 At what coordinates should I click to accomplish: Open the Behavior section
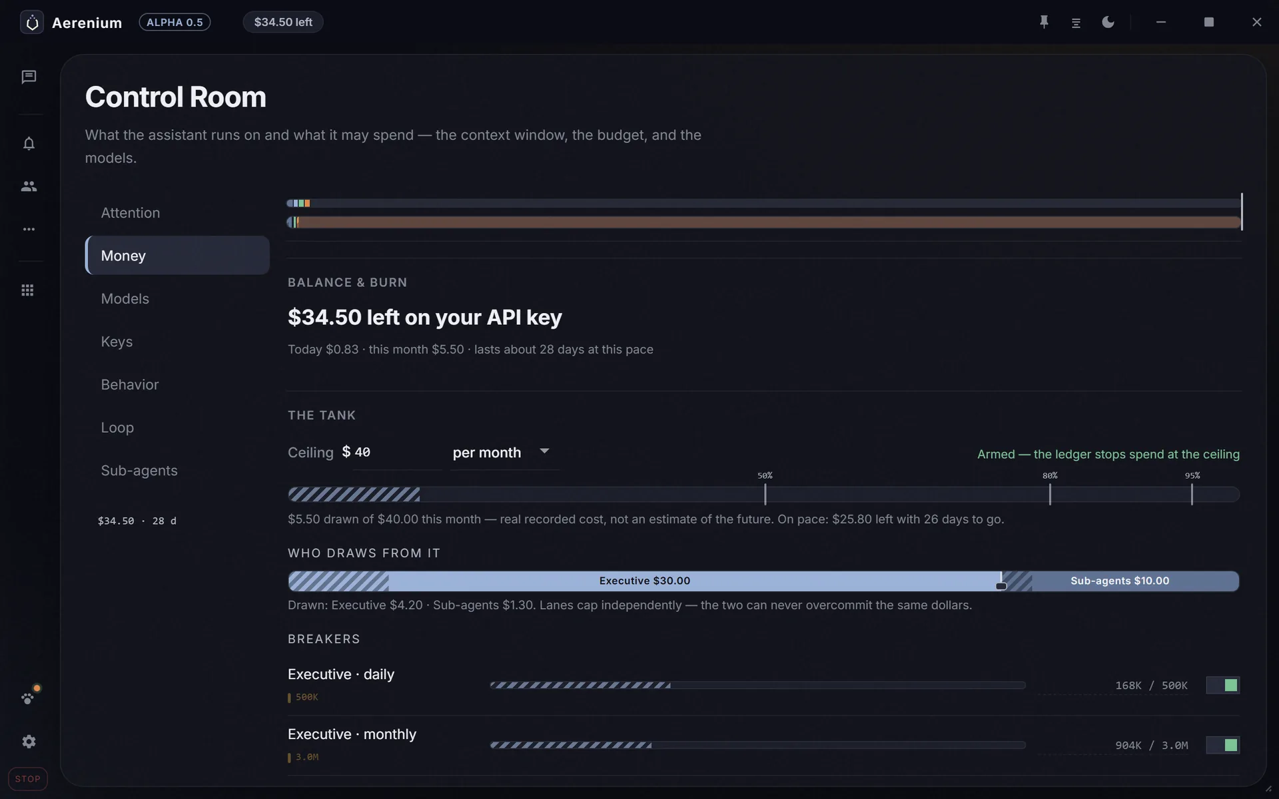[177, 385]
